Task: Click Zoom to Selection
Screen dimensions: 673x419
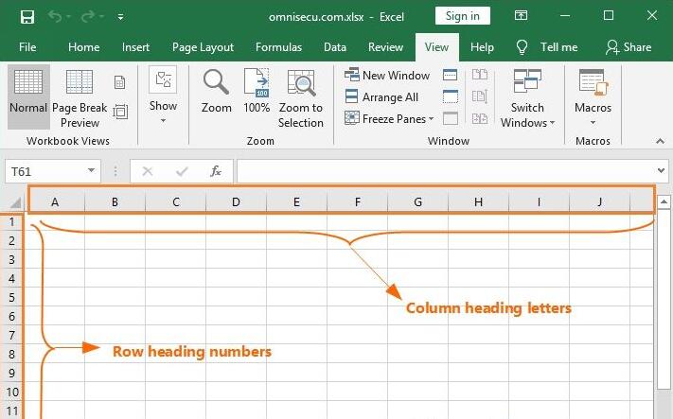Action: 300,98
